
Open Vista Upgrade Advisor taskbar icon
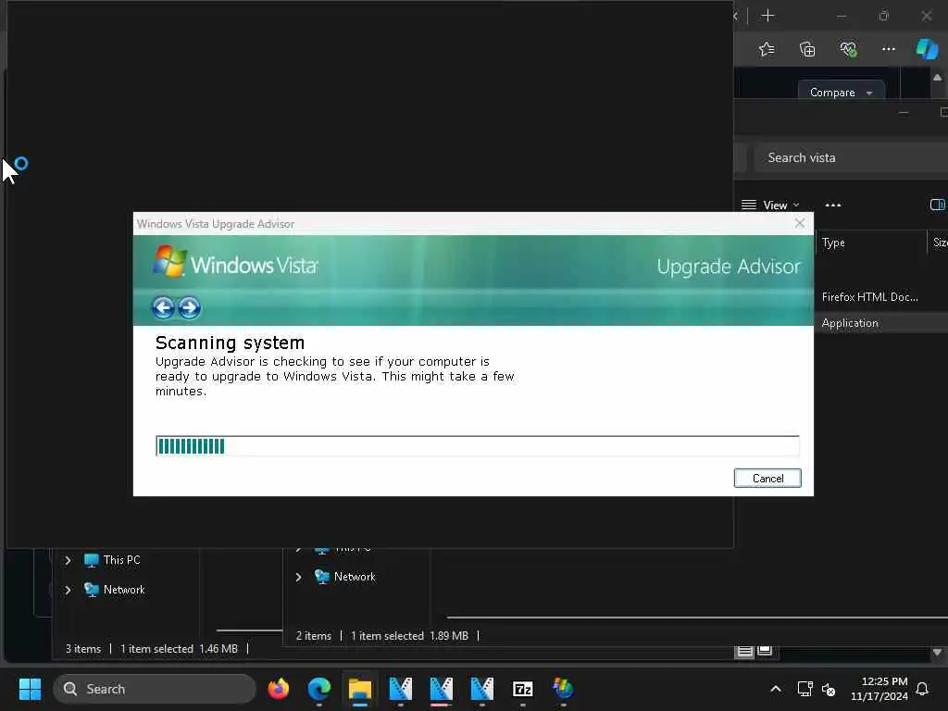[563, 689]
